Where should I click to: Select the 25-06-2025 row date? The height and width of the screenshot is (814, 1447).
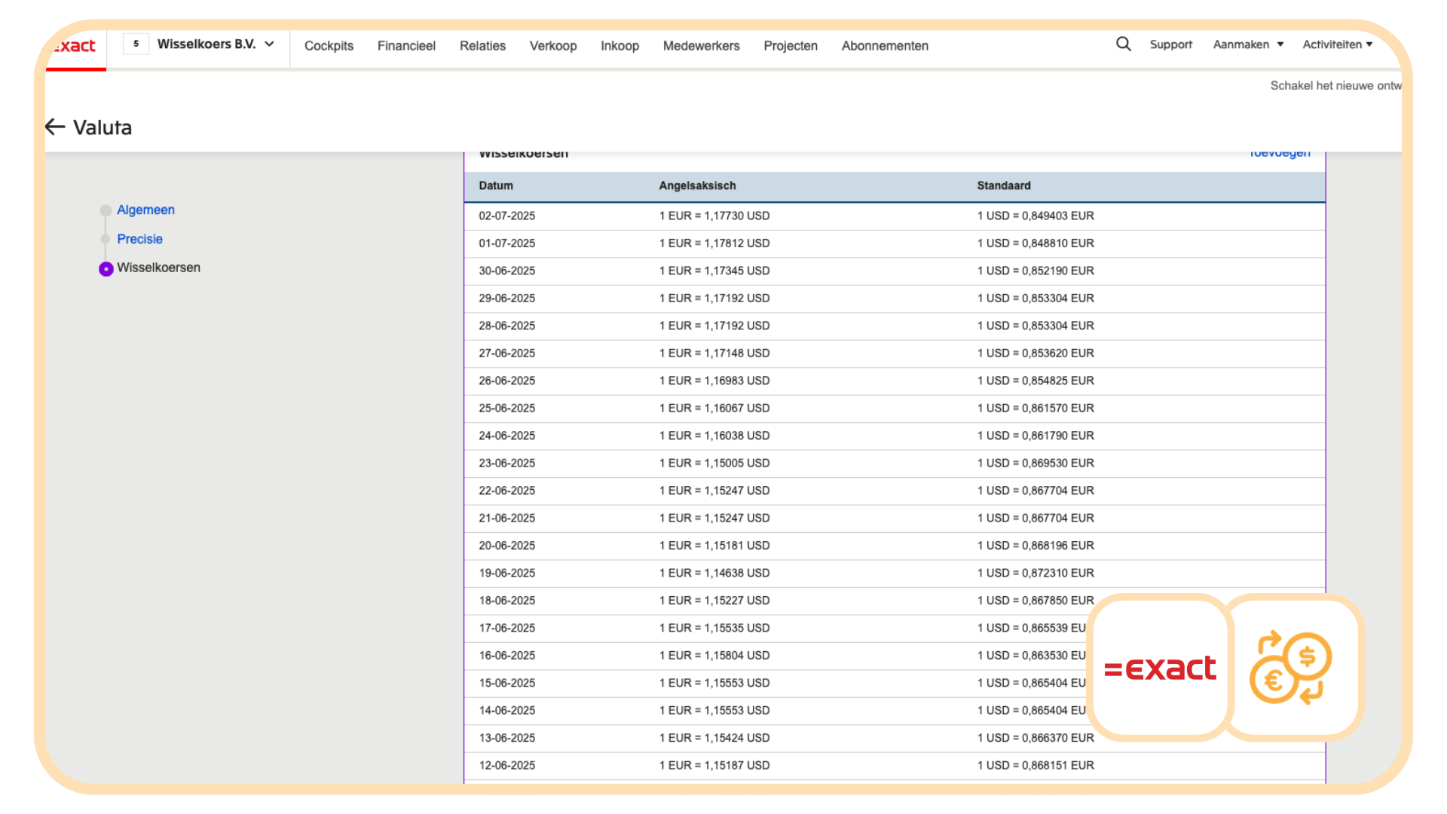coord(507,409)
